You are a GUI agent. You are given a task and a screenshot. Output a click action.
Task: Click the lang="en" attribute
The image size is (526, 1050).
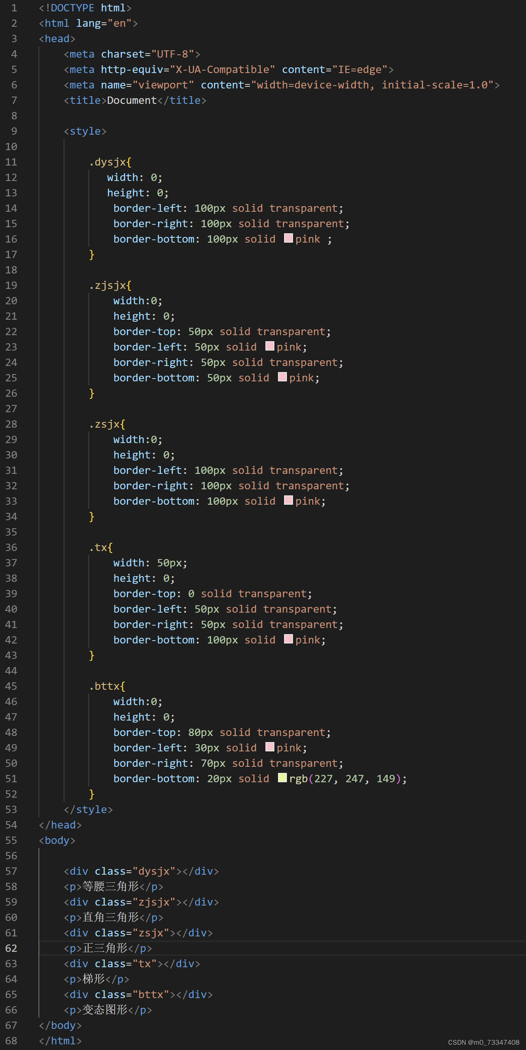pyautogui.click(x=104, y=23)
